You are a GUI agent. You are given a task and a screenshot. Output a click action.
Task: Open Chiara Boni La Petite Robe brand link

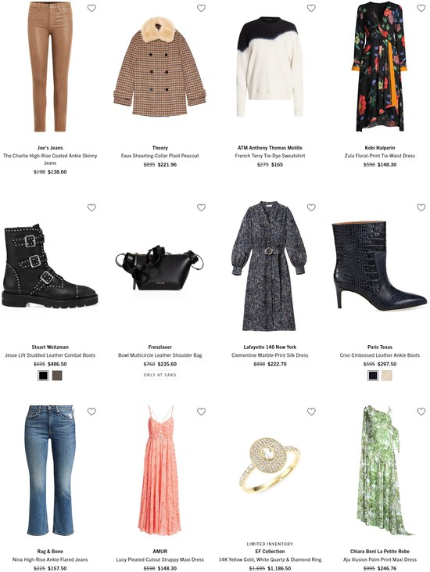[380, 551]
